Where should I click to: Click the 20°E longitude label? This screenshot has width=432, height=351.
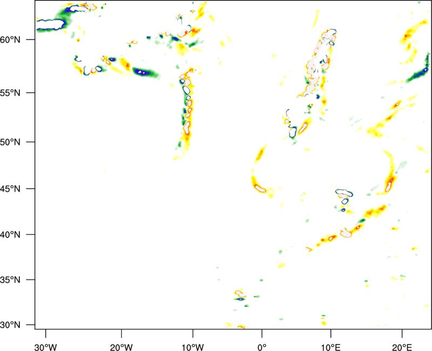(402, 347)
